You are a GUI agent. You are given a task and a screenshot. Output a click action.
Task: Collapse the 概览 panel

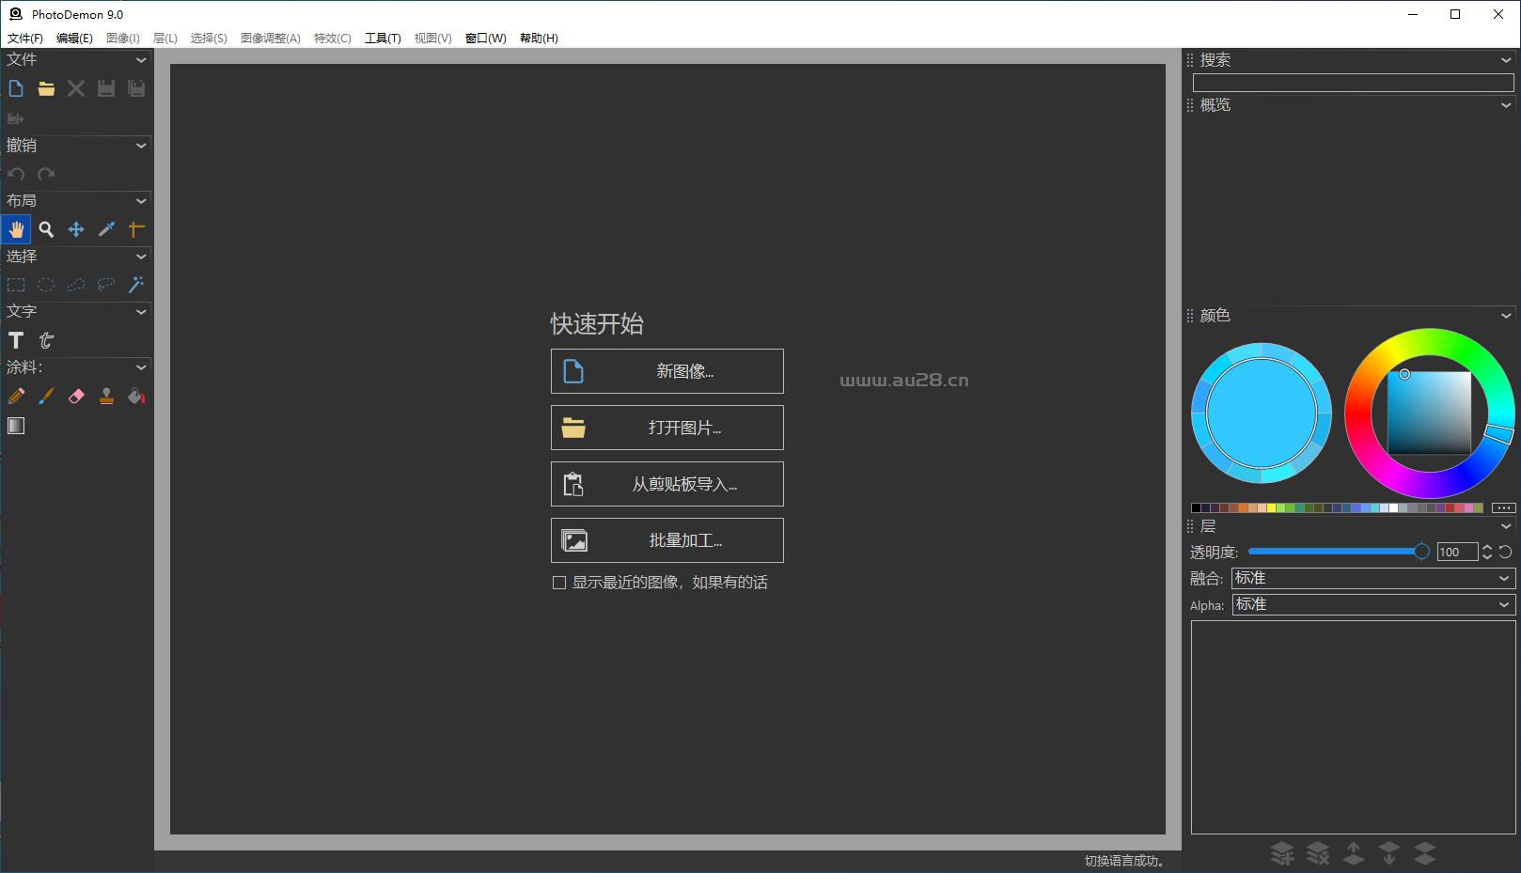pyautogui.click(x=1506, y=105)
